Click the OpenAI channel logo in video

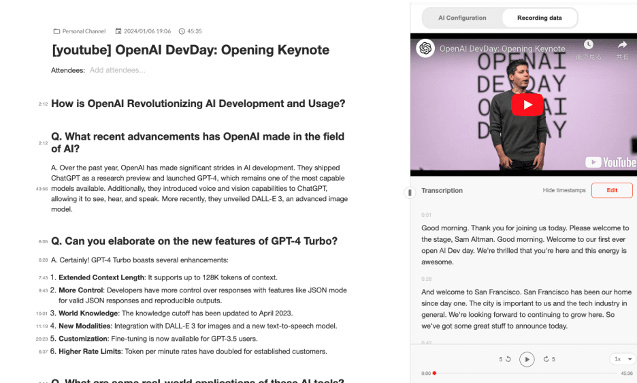(425, 48)
